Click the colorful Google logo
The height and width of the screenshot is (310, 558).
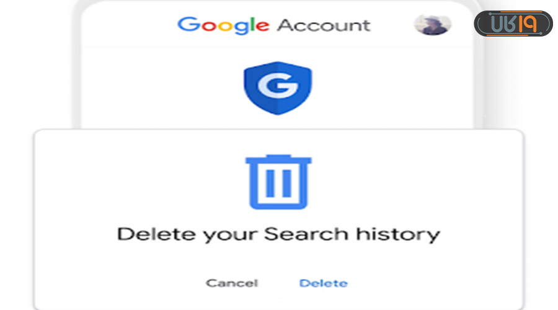pos(223,25)
